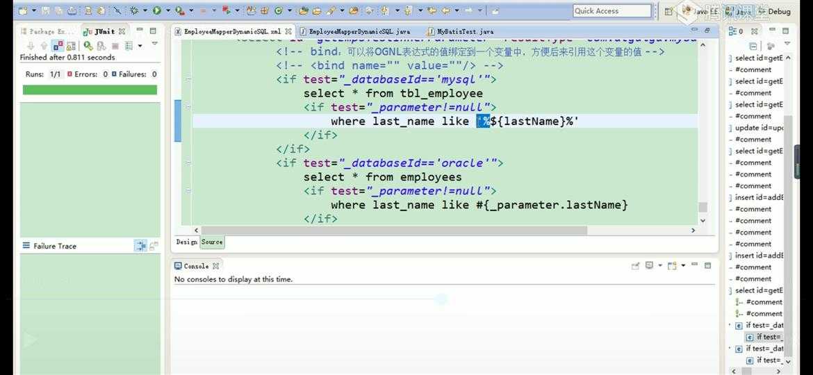Click the Save toolbar icon
The width and height of the screenshot is (813, 375).
(x=45, y=10)
